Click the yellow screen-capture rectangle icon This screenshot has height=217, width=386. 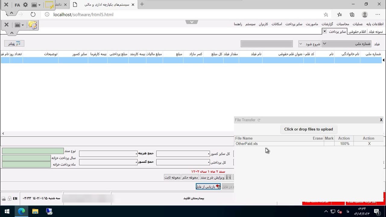49,5
